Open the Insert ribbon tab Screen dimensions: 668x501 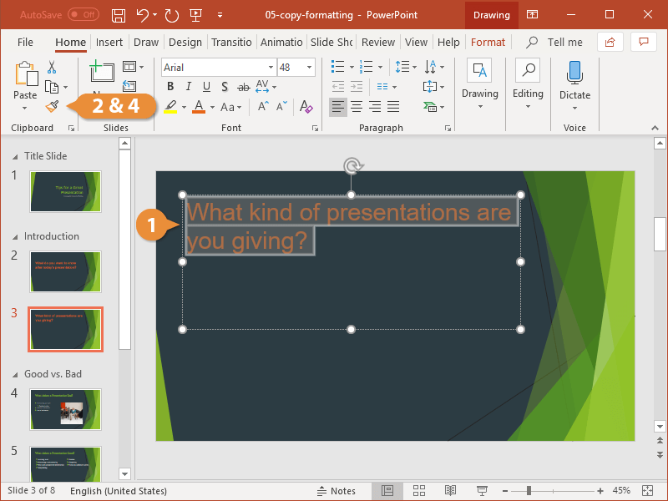pyautogui.click(x=109, y=42)
